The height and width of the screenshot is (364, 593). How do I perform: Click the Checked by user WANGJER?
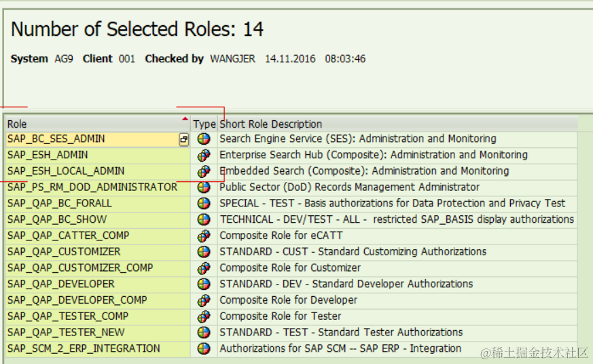tap(232, 59)
